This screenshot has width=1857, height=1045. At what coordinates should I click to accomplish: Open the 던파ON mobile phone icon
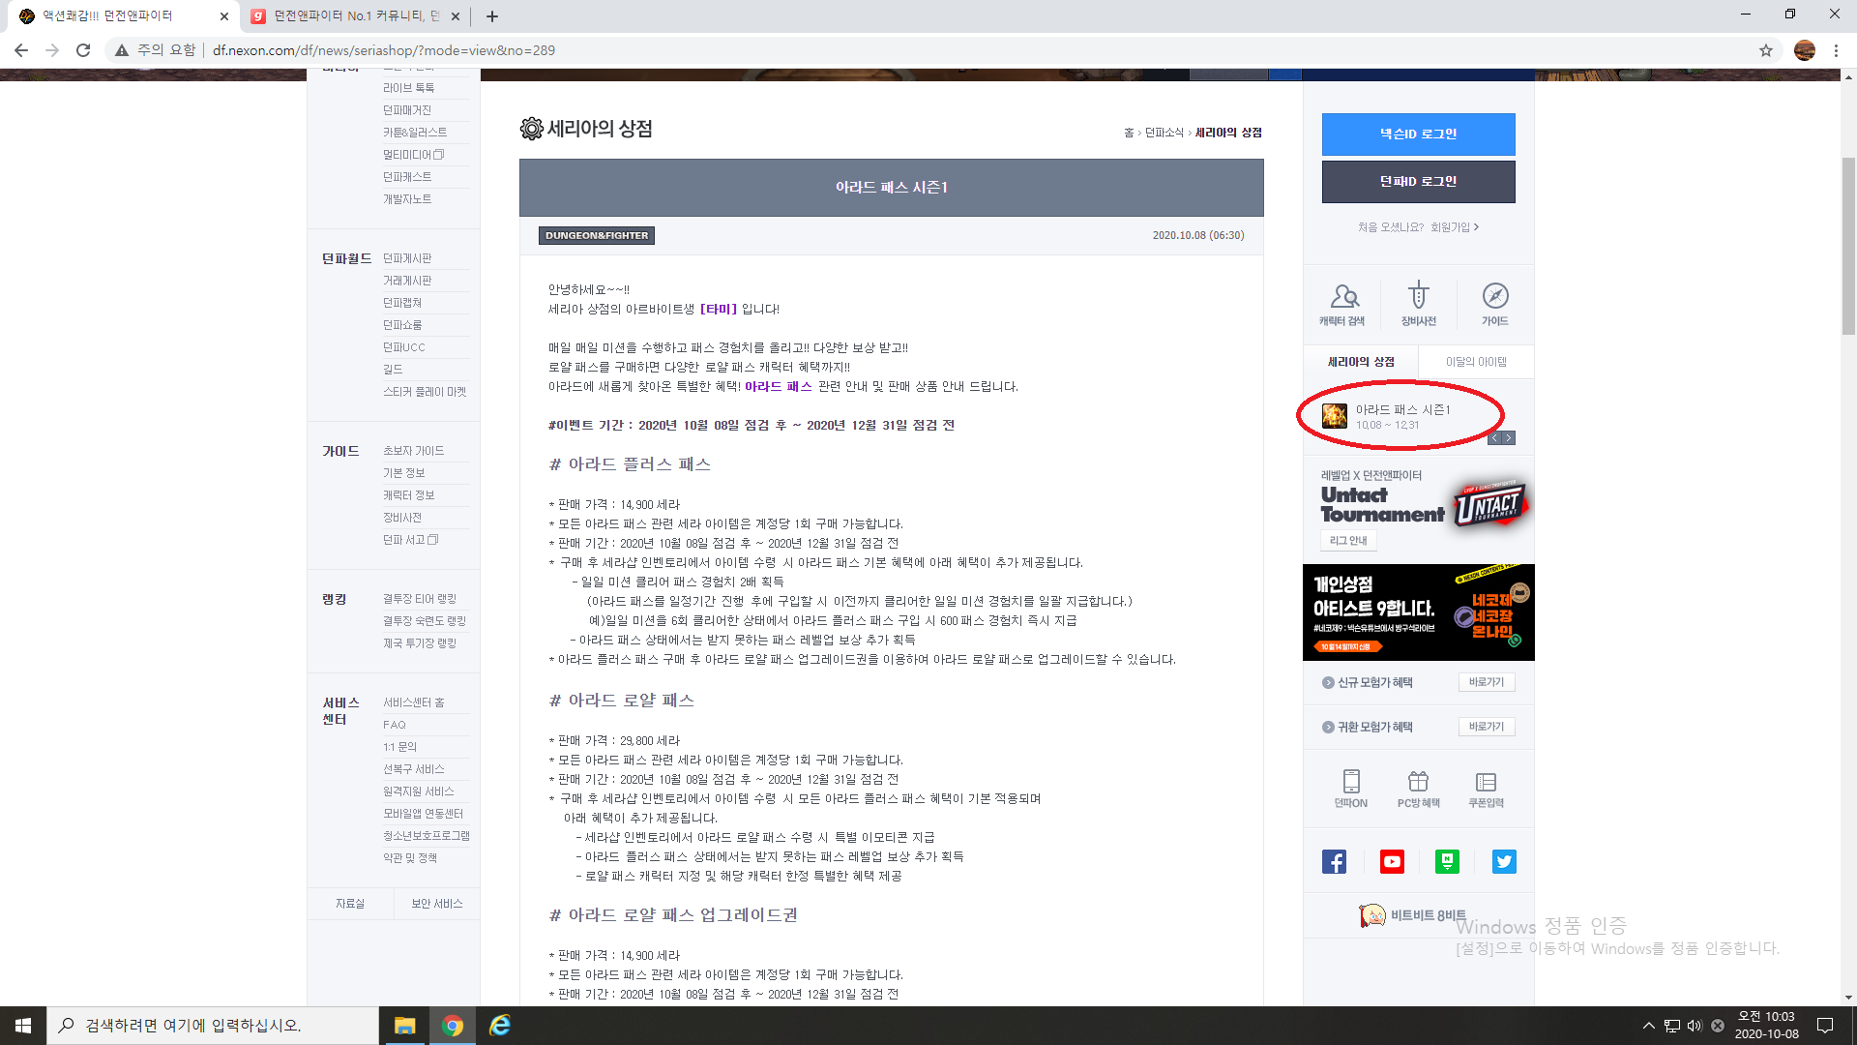(1351, 789)
